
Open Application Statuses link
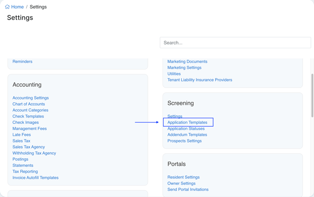pos(186,129)
